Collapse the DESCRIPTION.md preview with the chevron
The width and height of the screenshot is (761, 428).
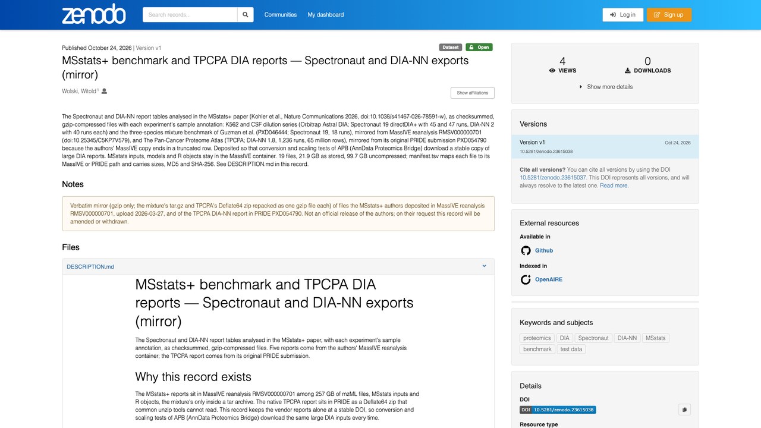(485, 266)
